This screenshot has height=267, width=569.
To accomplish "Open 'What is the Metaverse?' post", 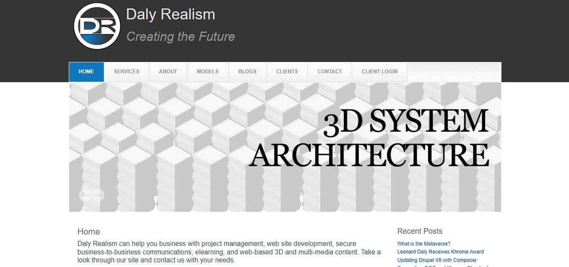I will (x=423, y=244).
